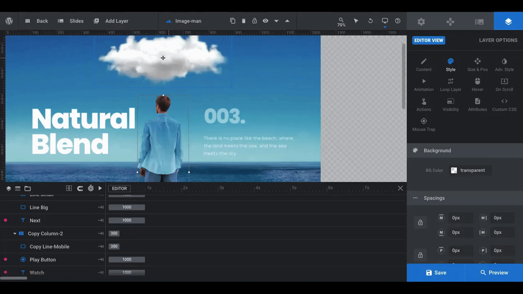This screenshot has width=523, height=294.
Task: Open Content layer settings
Action: click(424, 65)
